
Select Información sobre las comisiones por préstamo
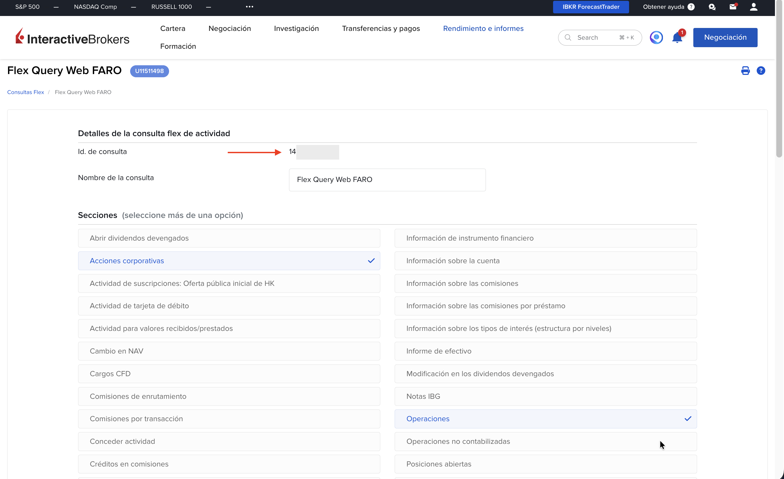coord(546,306)
